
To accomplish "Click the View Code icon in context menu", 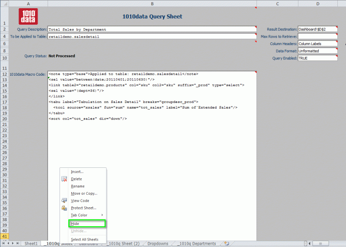I will [x=64, y=200].
